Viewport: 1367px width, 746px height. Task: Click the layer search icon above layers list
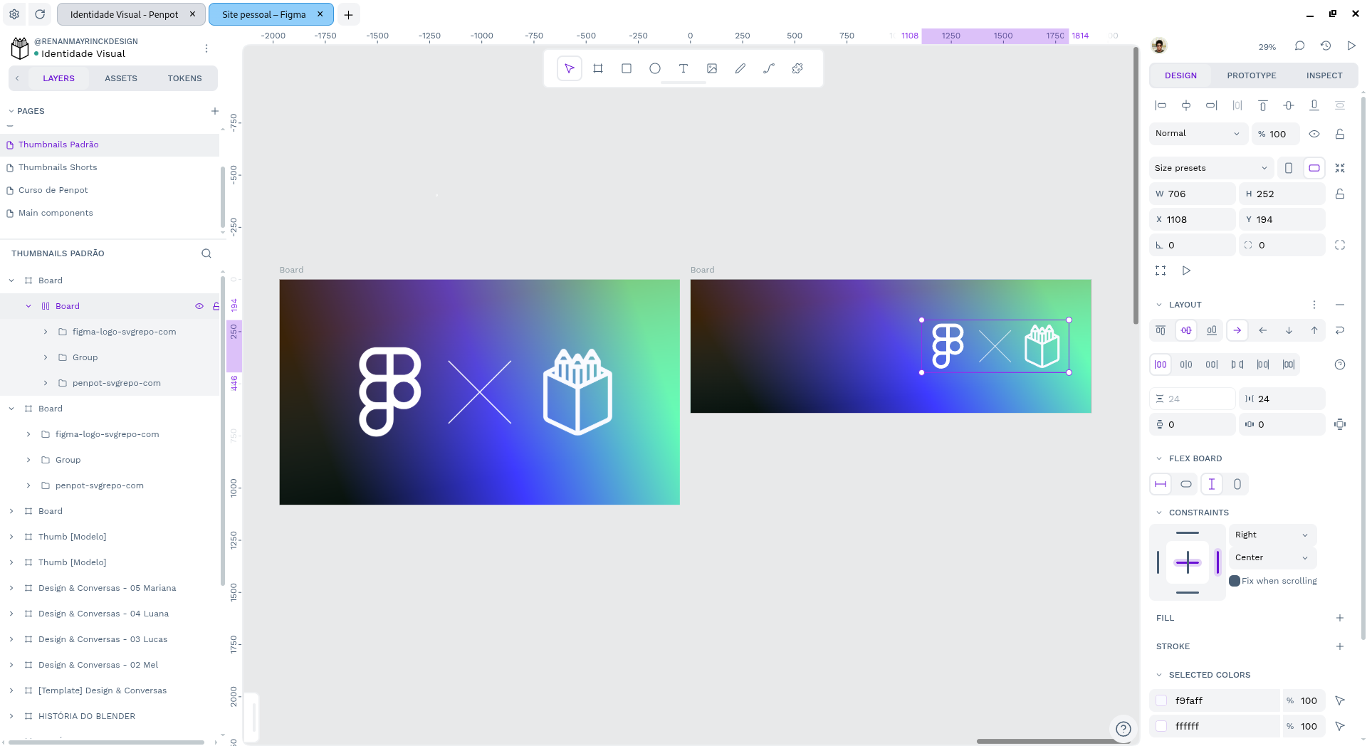tap(206, 253)
